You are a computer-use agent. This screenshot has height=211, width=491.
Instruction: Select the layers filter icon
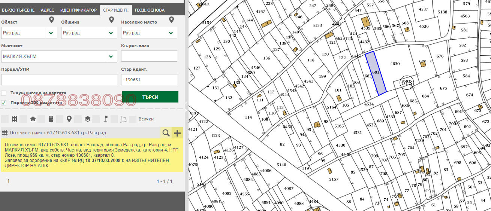pyautogui.click(x=87, y=119)
